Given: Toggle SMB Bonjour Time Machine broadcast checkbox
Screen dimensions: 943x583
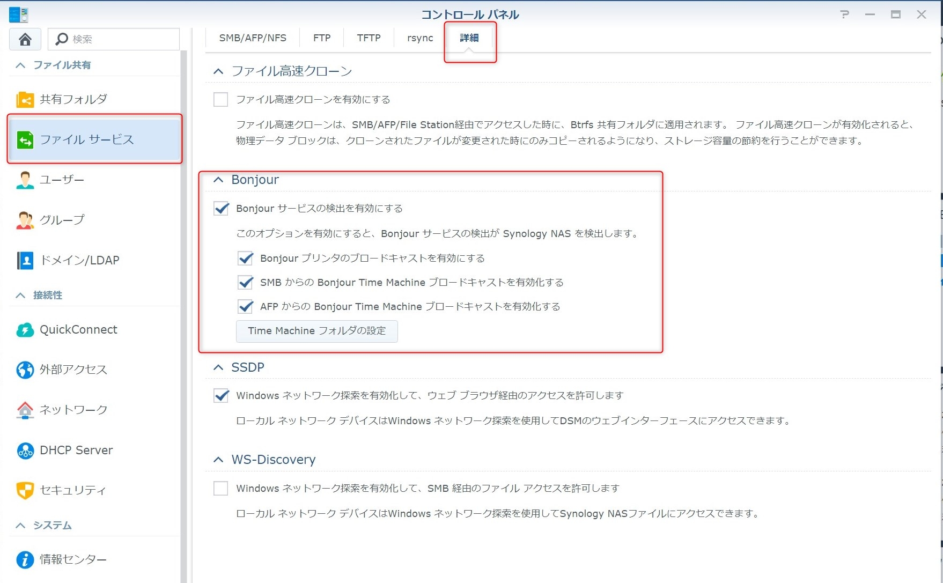Looking at the screenshot, I should point(245,283).
